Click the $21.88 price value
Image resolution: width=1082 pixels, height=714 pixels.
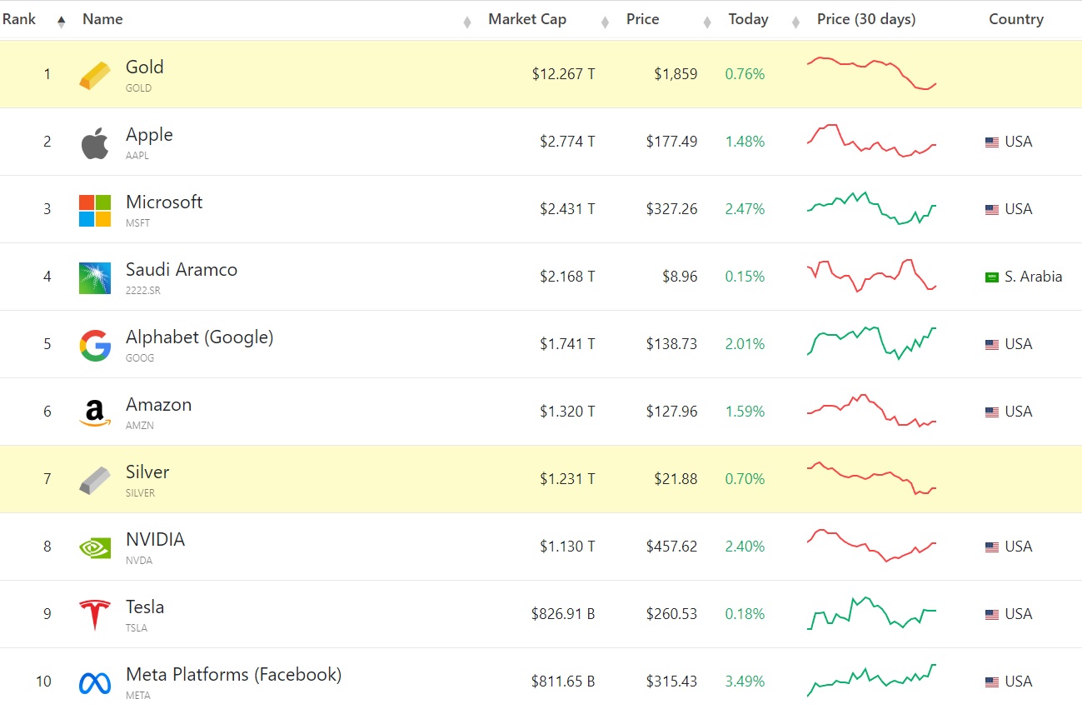[x=676, y=479]
